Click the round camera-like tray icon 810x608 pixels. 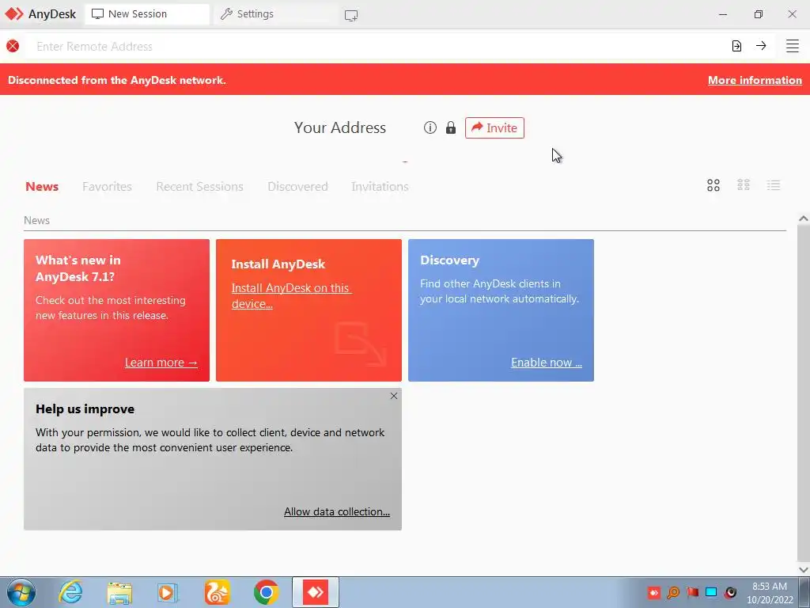point(730,592)
